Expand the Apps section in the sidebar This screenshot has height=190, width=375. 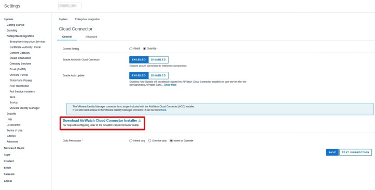[7, 155]
